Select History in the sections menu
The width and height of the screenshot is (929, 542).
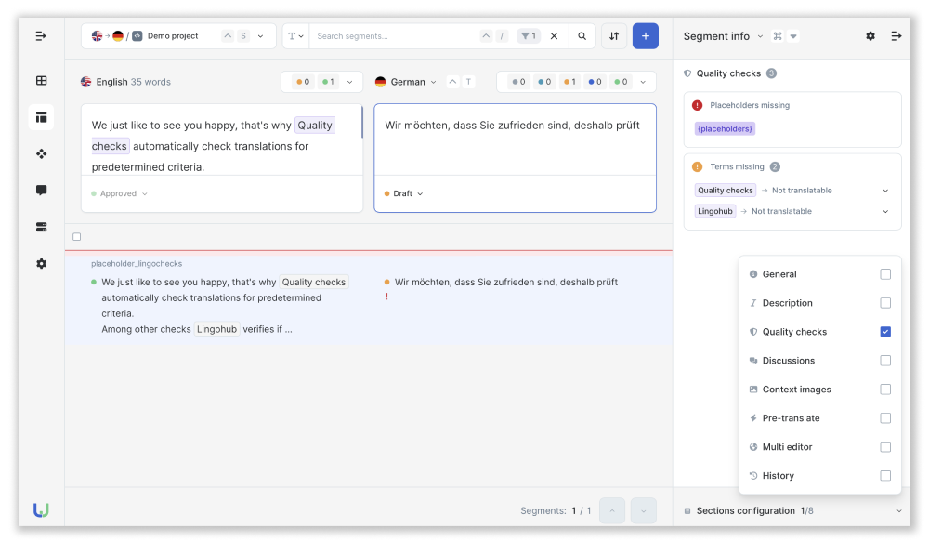(778, 476)
